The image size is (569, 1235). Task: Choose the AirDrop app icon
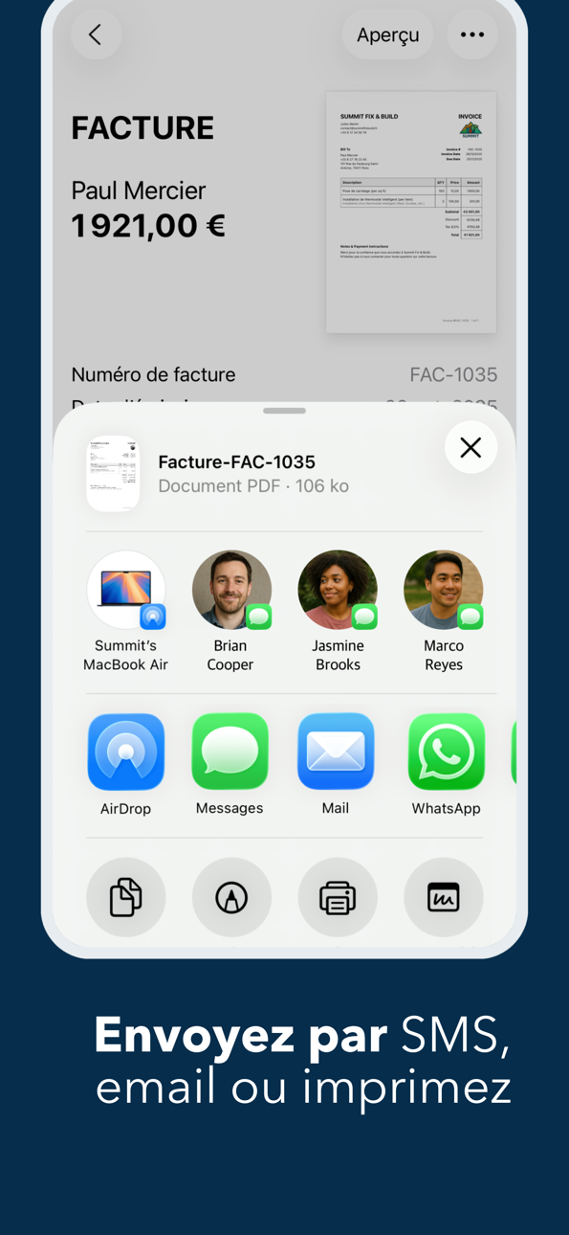[x=126, y=752]
